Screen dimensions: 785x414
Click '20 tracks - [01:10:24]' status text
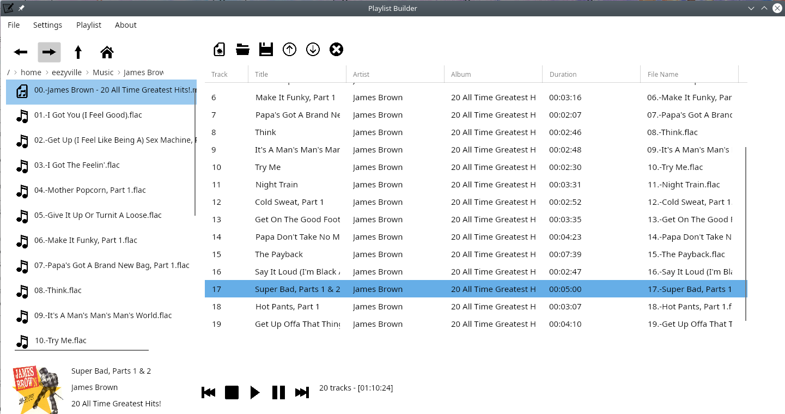click(356, 388)
